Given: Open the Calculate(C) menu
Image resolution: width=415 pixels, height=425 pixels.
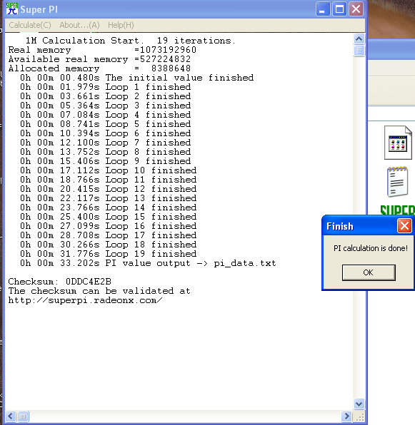Looking at the screenshot, I should coord(30,25).
